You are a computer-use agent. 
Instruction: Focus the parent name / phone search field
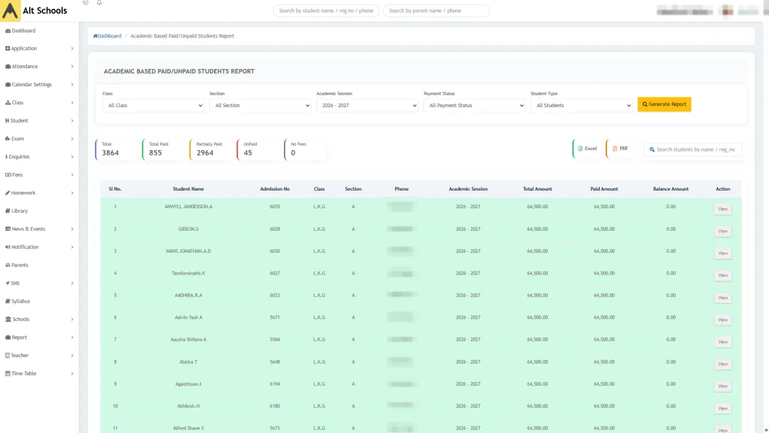coord(436,11)
